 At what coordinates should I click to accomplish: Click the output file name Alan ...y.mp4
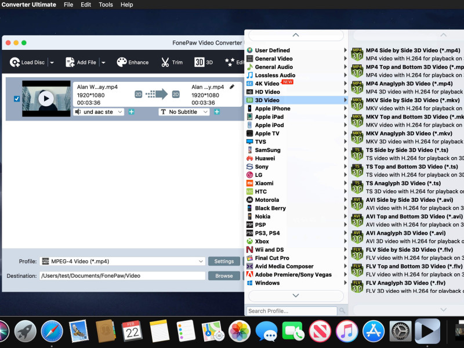point(208,87)
